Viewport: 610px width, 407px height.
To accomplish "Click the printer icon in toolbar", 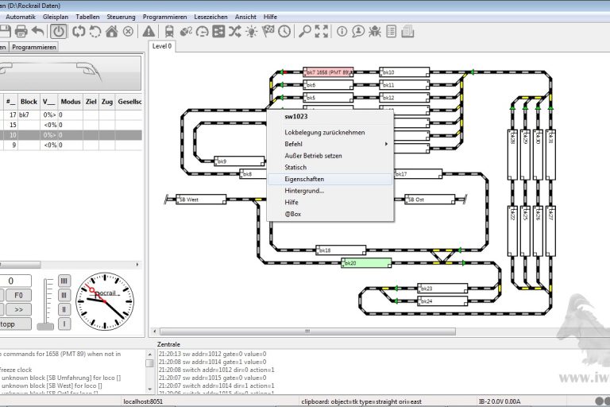I will click(x=21, y=32).
